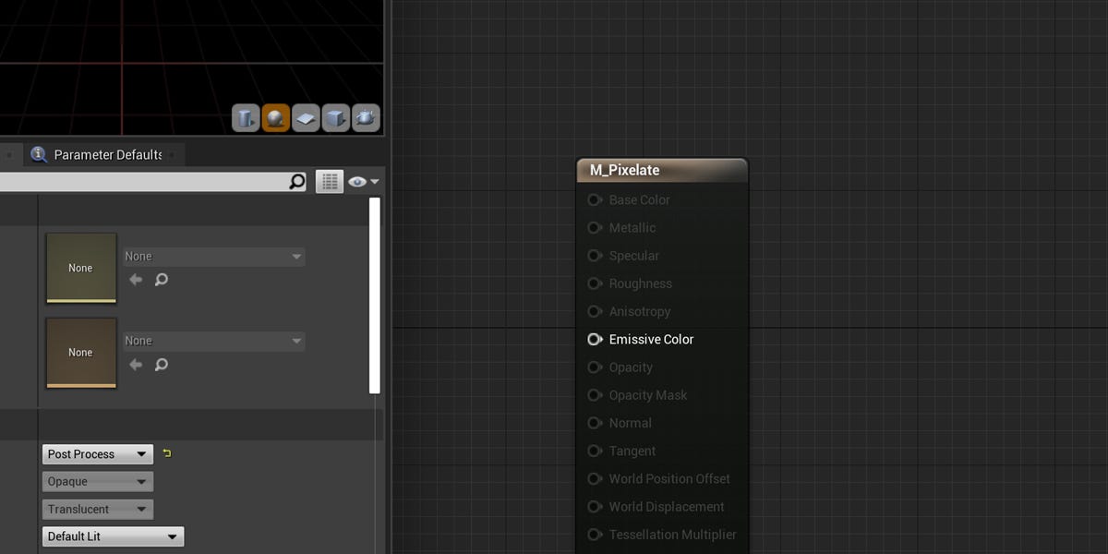This screenshot has width=1108, height=554.
Task: Open the Default Lit shading model dropdown
Action: point(113,536)
